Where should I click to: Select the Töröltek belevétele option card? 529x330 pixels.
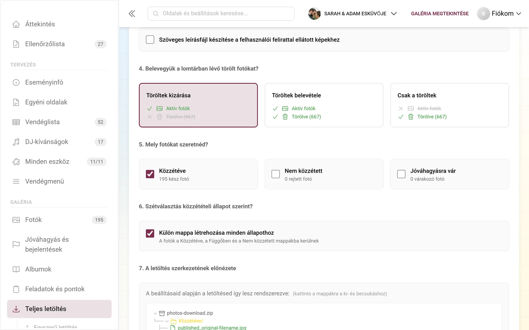(x=324, y=105)
